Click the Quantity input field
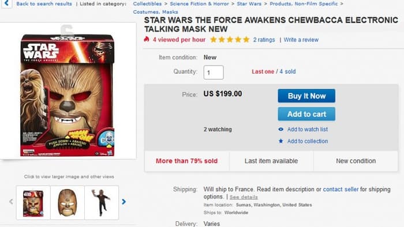The width and height of the screenshot is (404, 227). click(214, 73)
